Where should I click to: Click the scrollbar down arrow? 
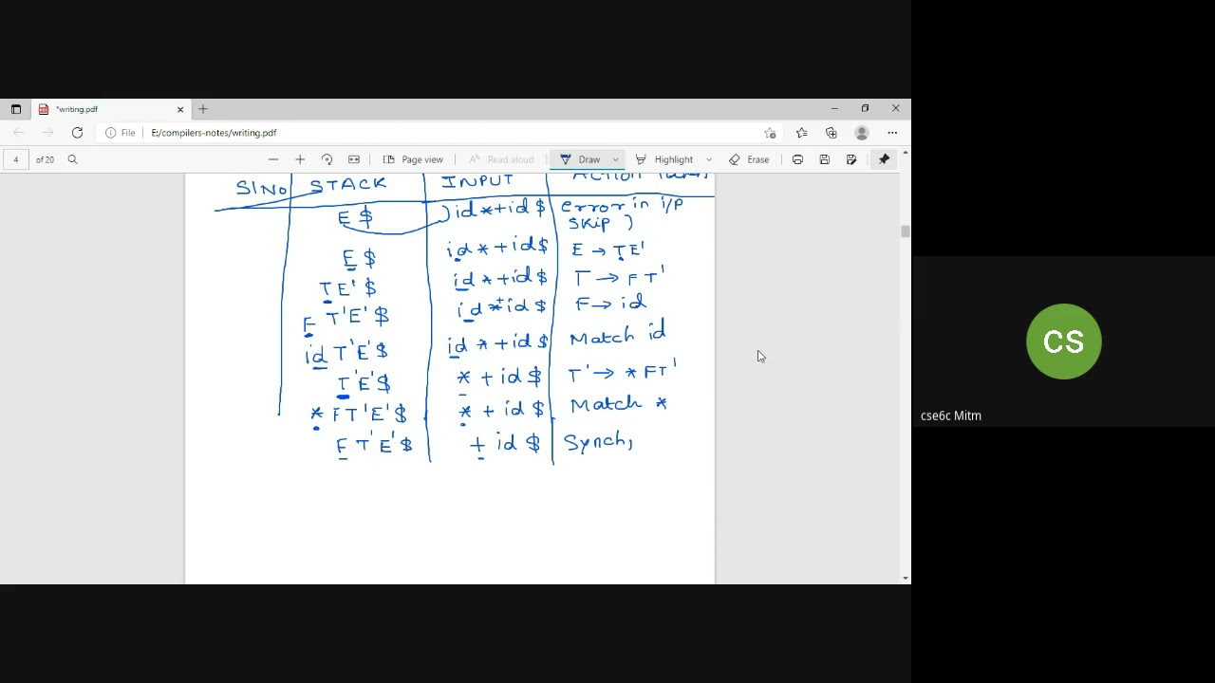click(x=906, y=578)
